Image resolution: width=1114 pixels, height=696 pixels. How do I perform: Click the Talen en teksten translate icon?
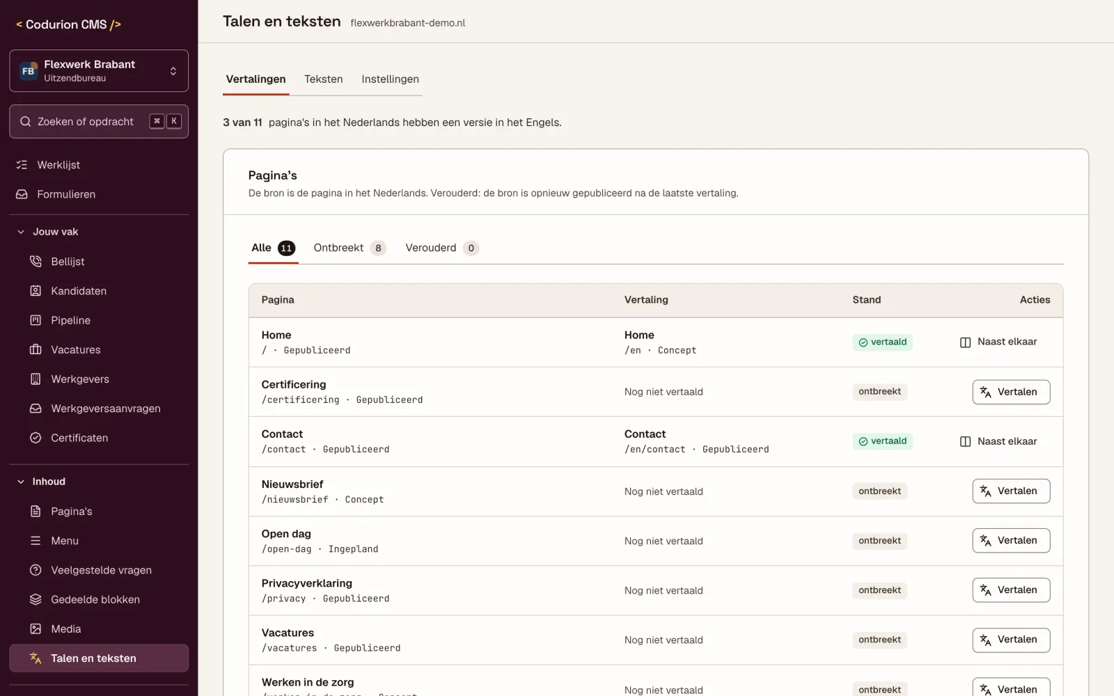pos(36,658)
